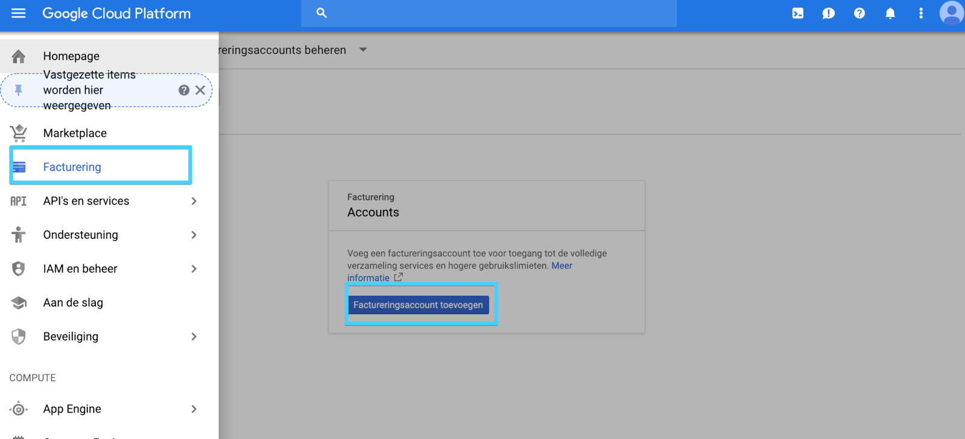This screenshot has height=439, width=965.
Task: Click the user account avatar
Action: click(x=951, y=13)
